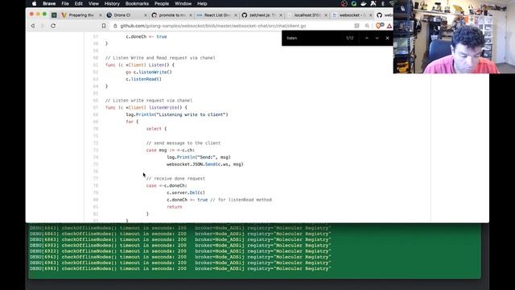Image resolution: width=515 pixels, height=290 pixels.
Task: Click the listenRead() call on line 63
Action: (146, 79)
